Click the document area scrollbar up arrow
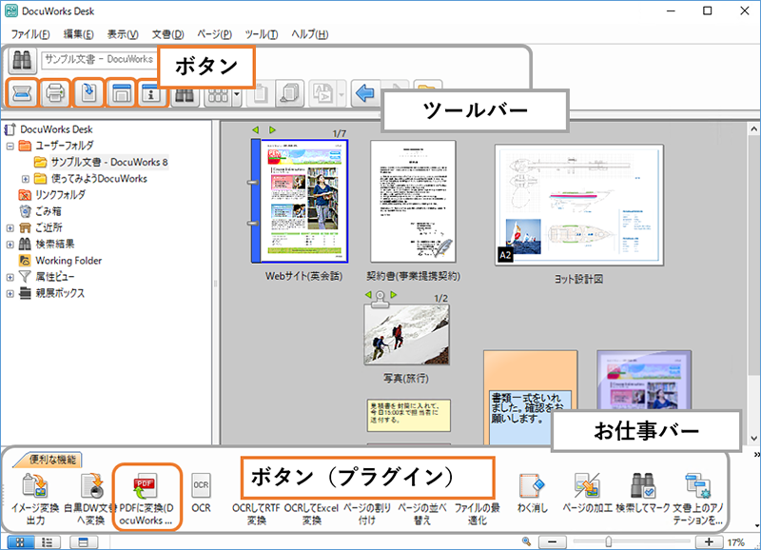 (x=753, y=129)
